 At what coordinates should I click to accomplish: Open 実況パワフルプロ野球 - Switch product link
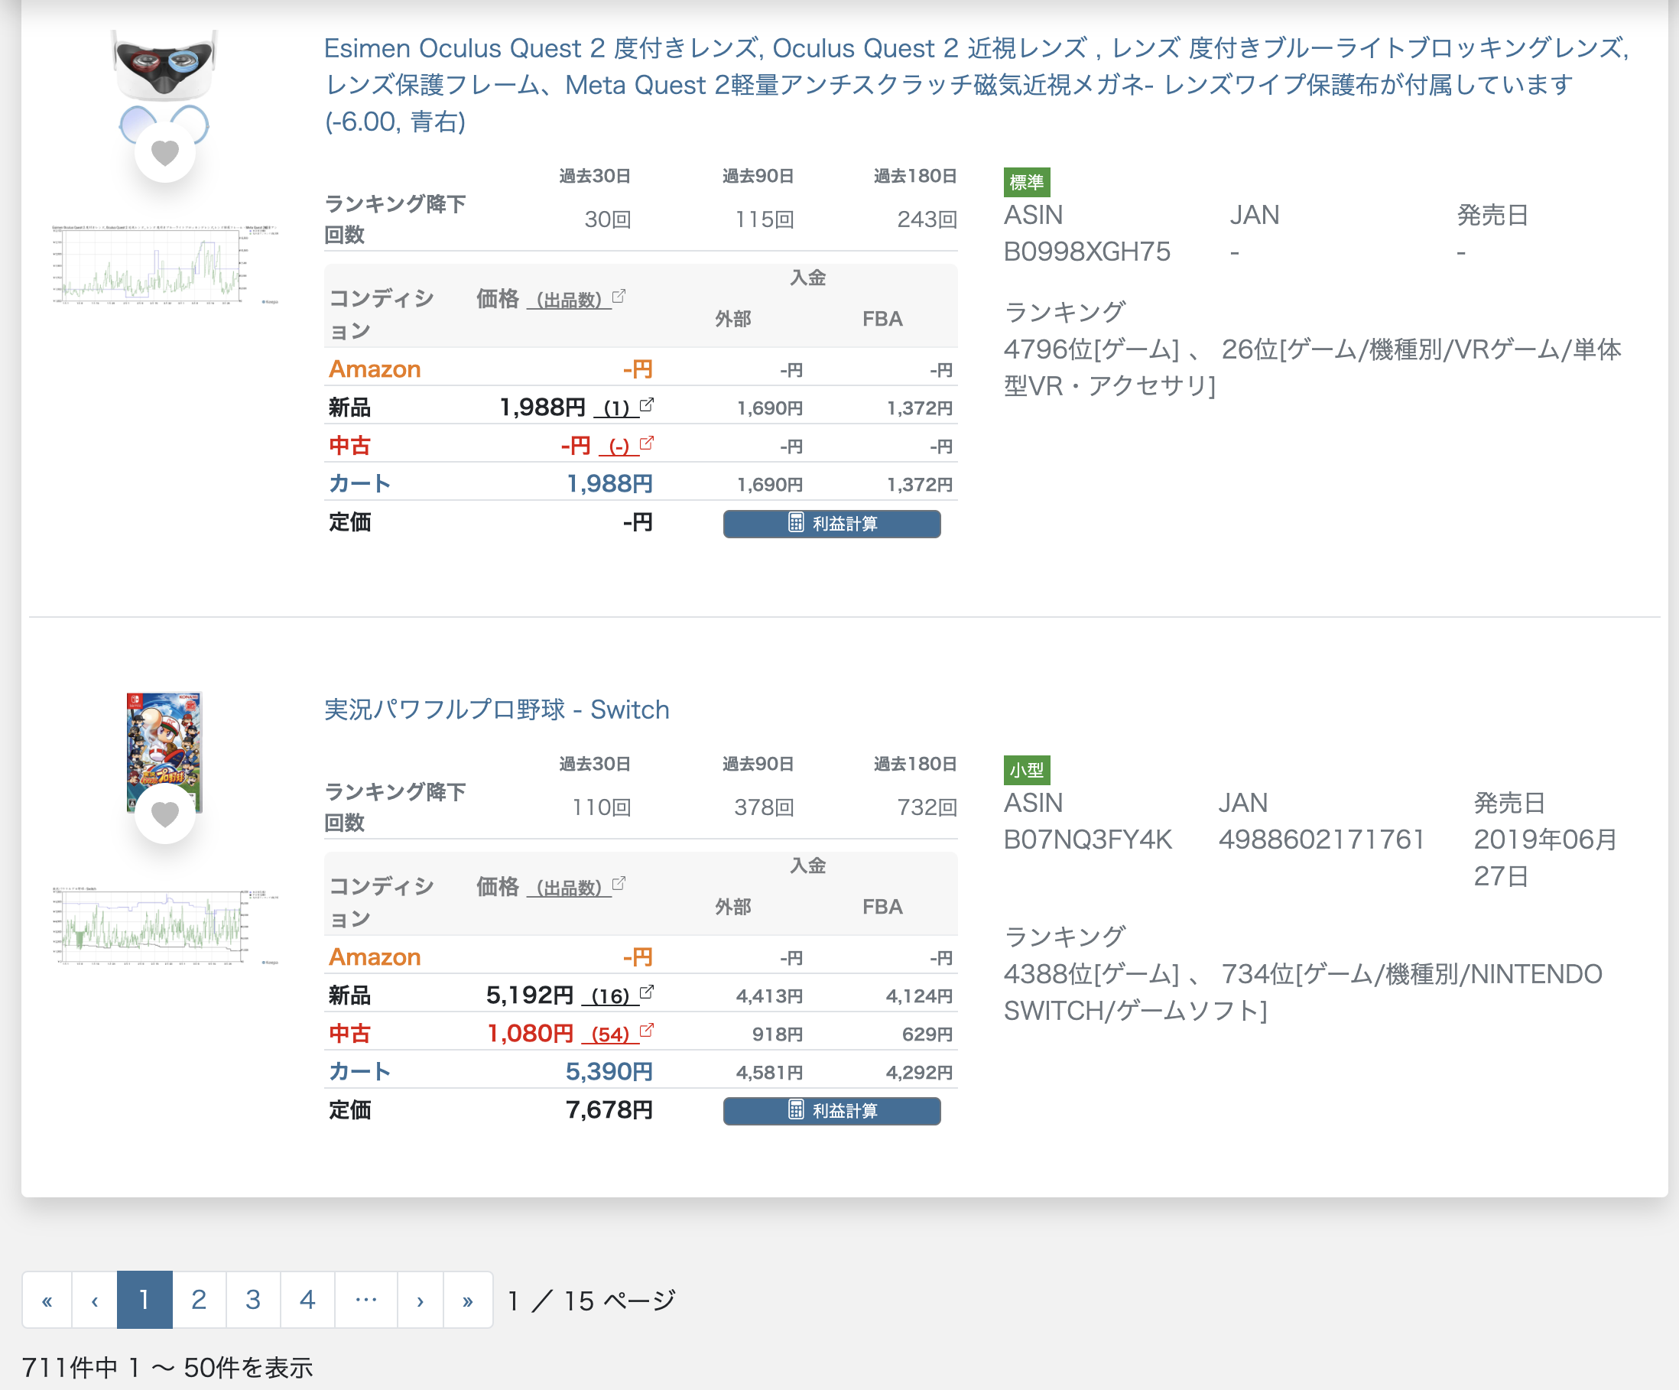tap(496, 710)
